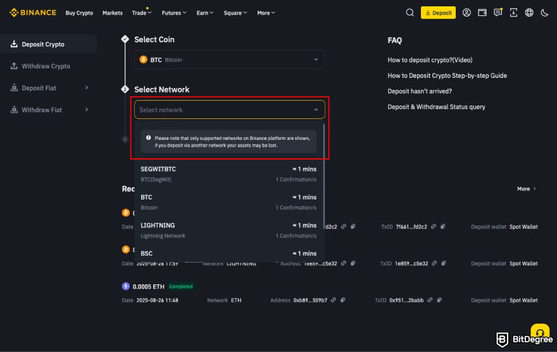Choose the BSC network option
Viewport: 557px width, 352px height.
228,255
